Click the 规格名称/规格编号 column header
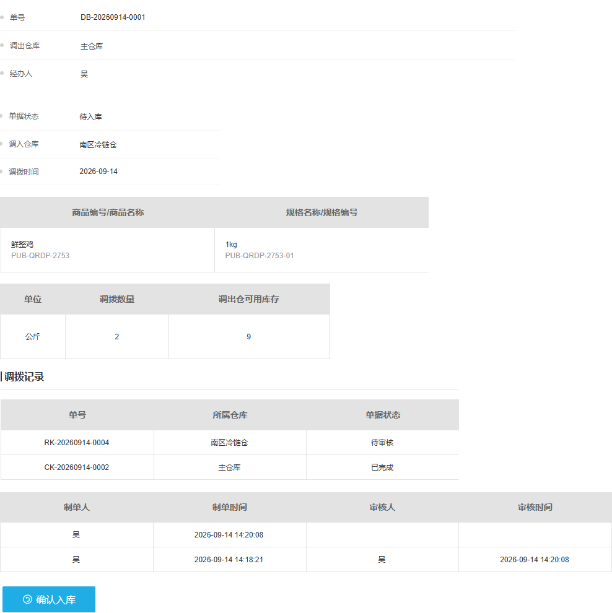This screenshot has height=613, width=612. 321,212
